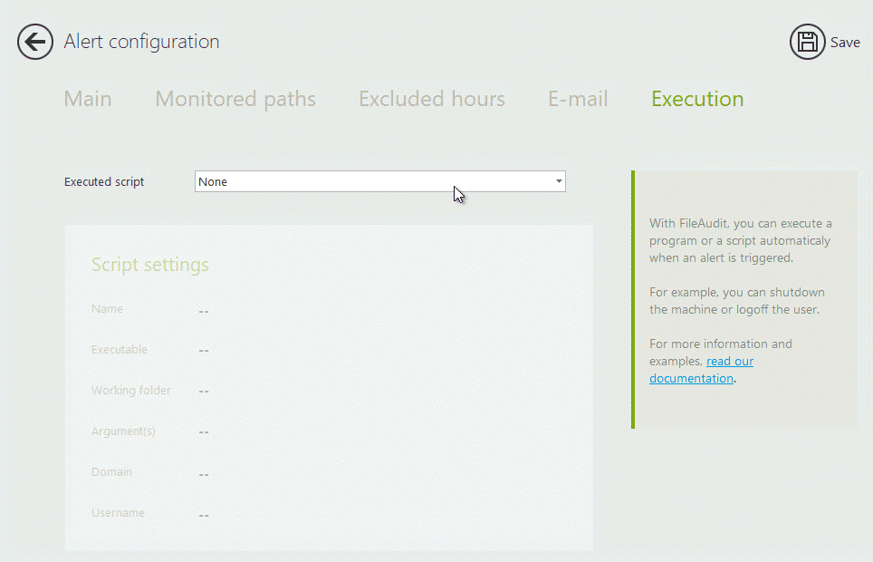Click the With FileAudit help paragraph
The height and width of the screenshot is (562, 873).
coord(741,240)
